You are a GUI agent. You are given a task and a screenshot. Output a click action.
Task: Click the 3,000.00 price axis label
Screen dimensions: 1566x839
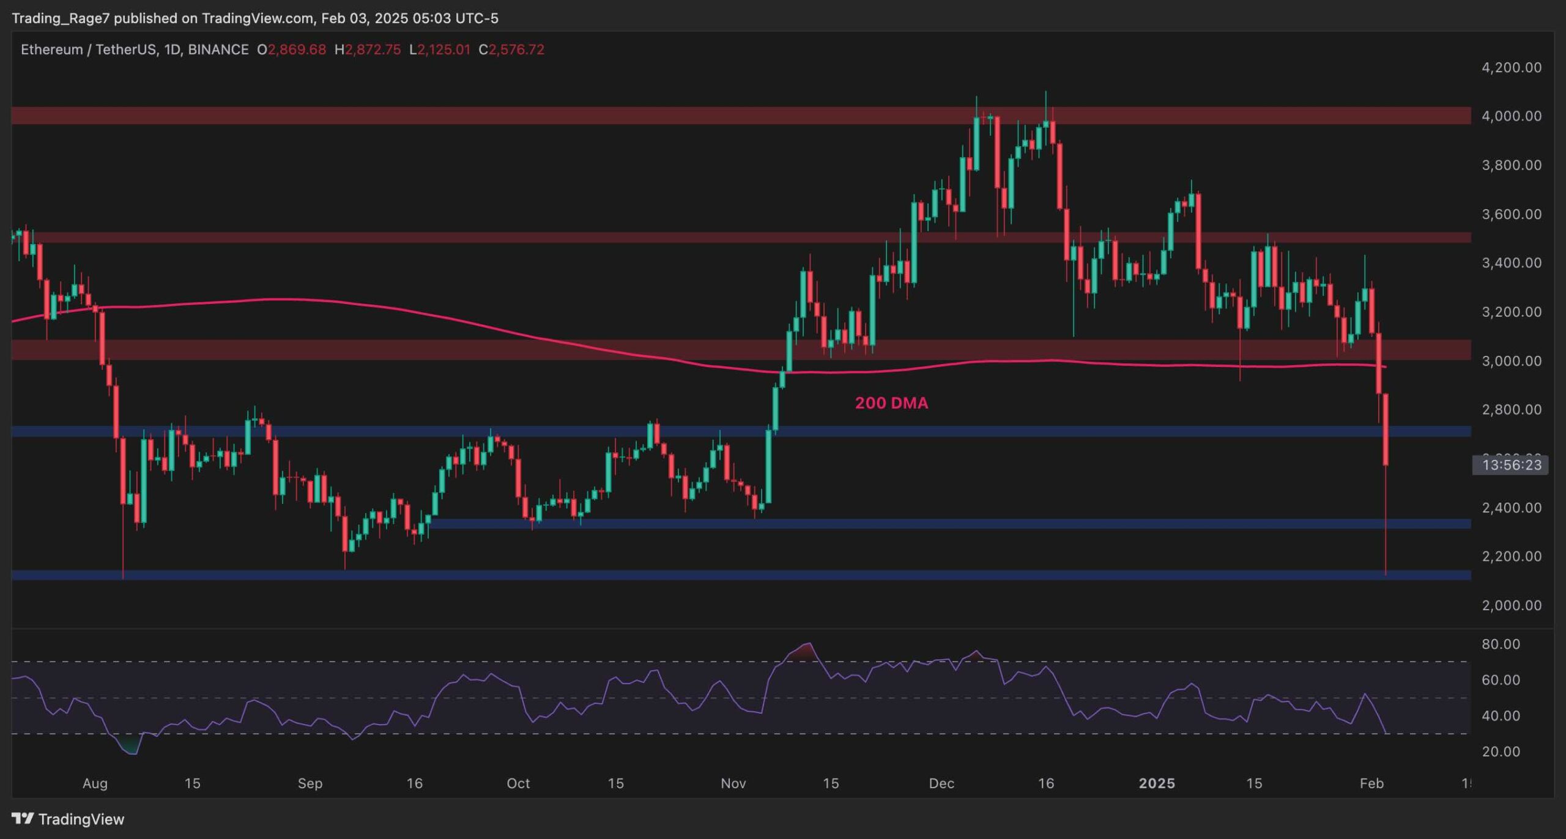[1511, 361]
